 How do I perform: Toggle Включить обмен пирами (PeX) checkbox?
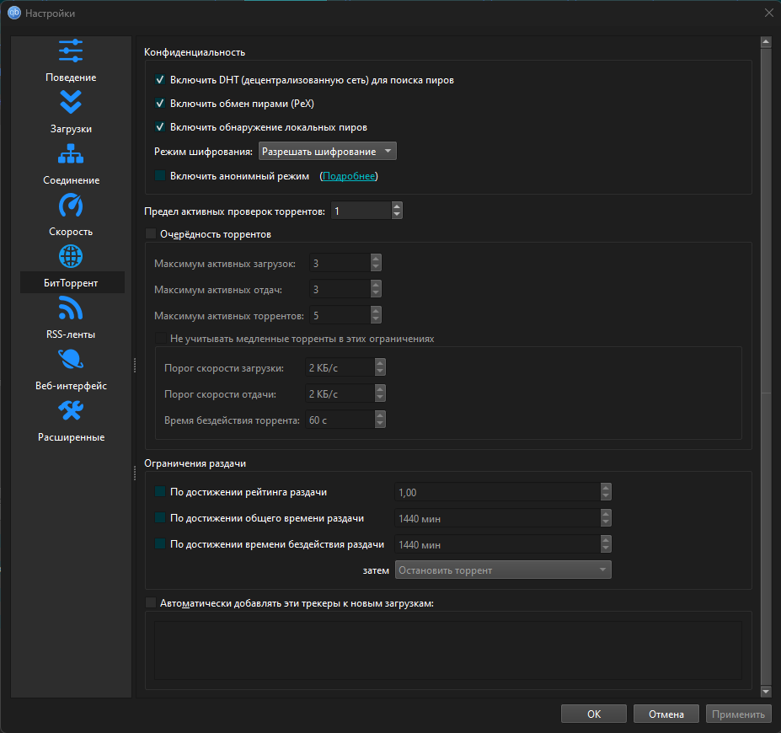160,103
